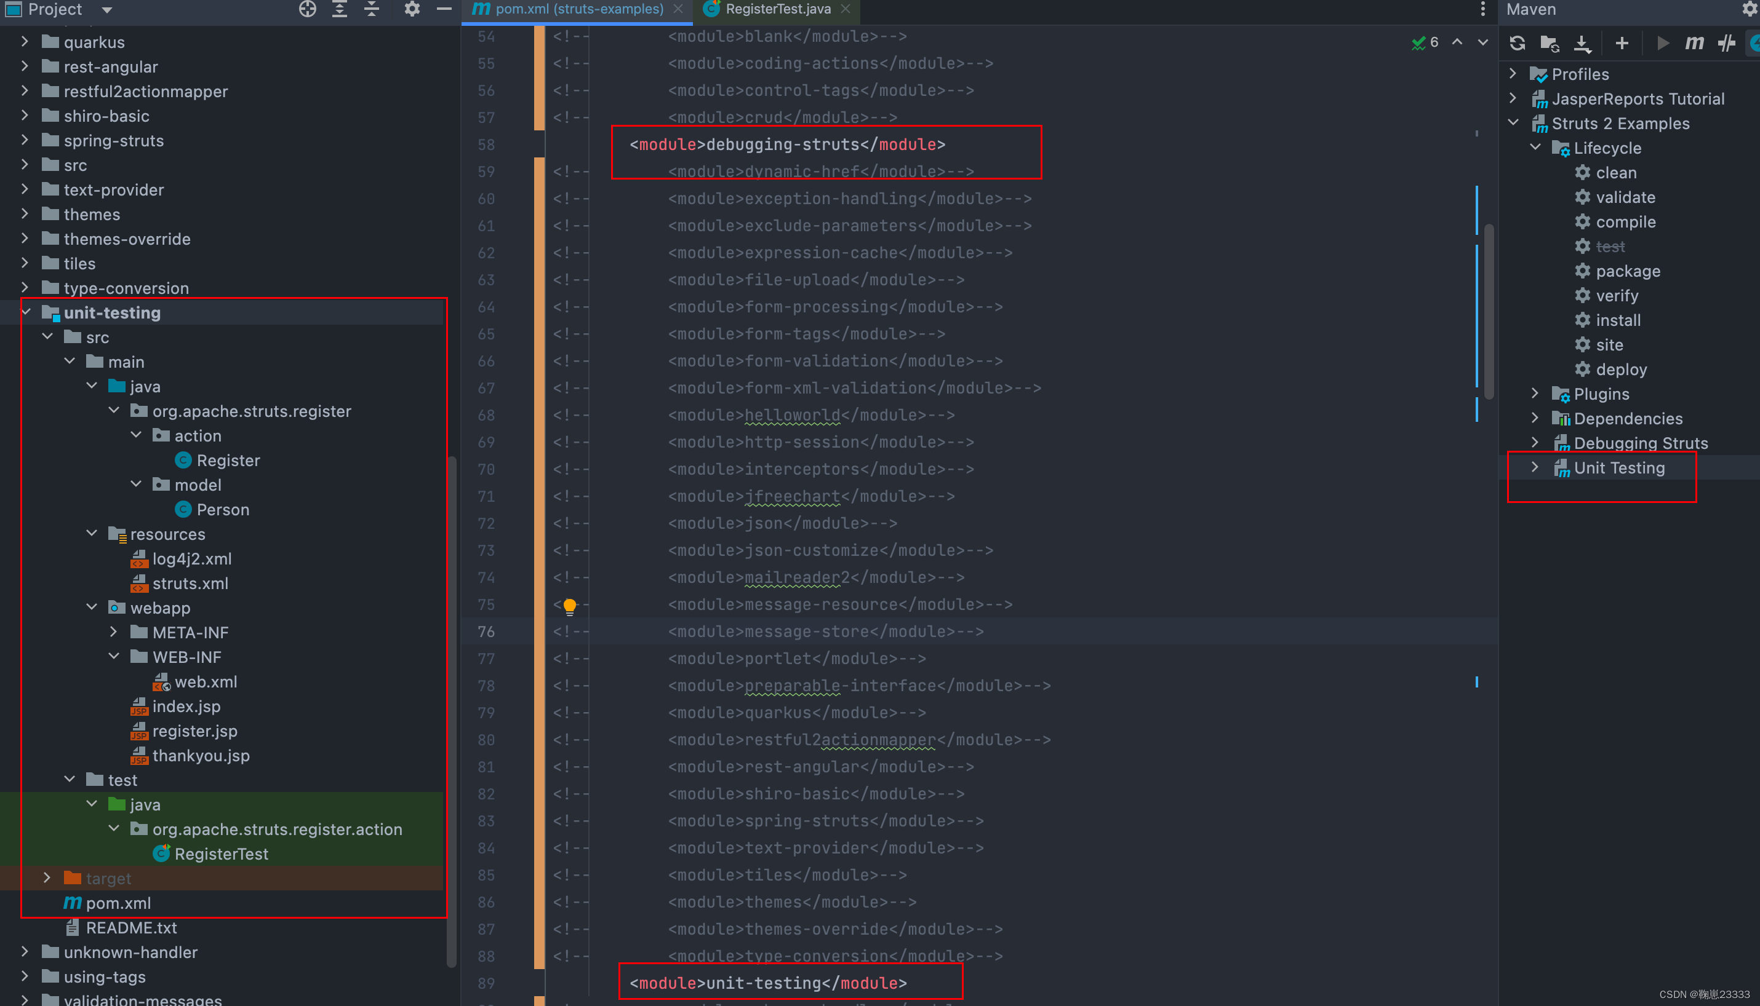Open Maven panel settings gear
This screenshot has width=1760, height=1006.
point(1750,9)
